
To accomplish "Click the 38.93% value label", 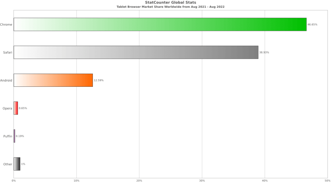I will click(264, 52).
